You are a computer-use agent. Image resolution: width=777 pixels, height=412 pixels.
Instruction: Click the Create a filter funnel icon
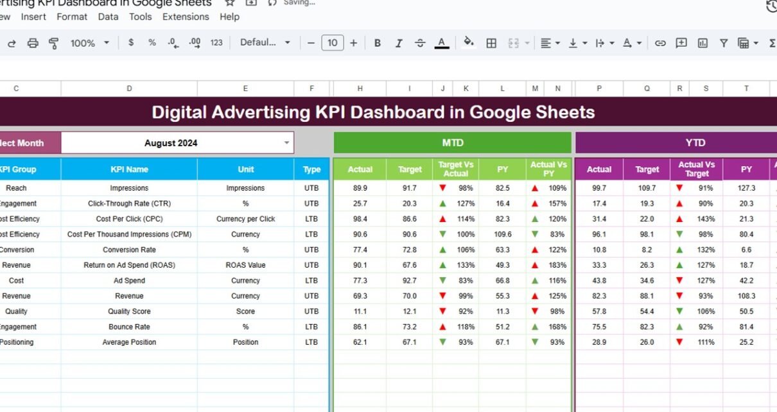724,43
